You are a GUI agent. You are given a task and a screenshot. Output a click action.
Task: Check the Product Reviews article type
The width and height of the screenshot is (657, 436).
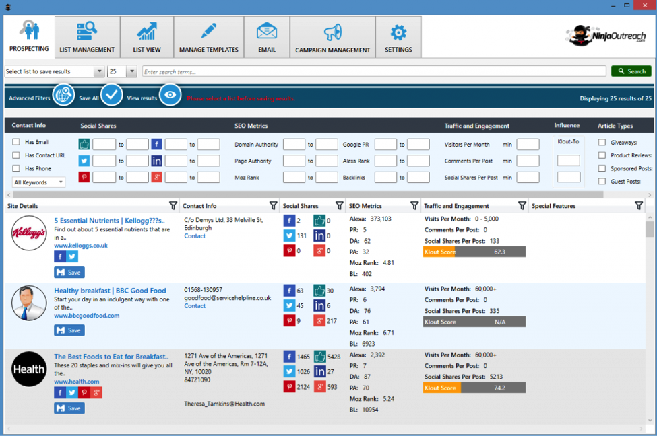(602, 155)
